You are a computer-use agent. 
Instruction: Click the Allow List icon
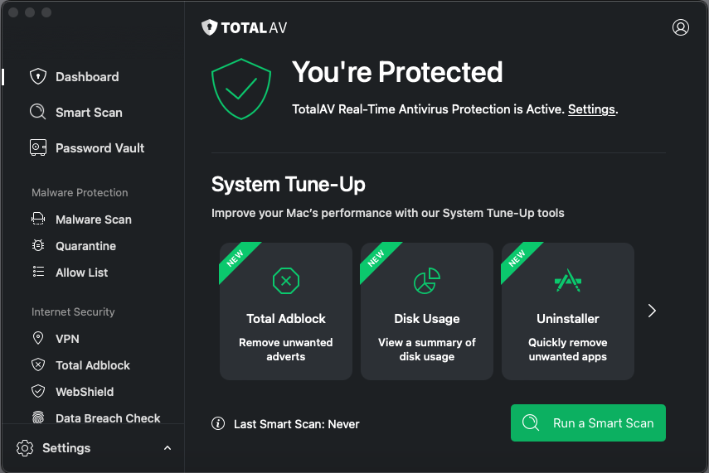click(38, 273)
